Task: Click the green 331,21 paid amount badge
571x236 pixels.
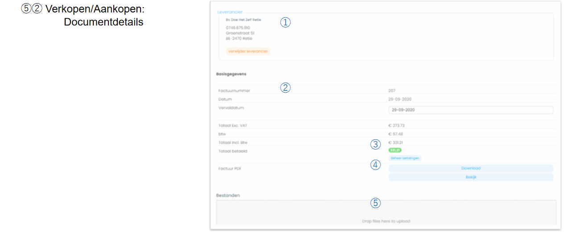Action: (x=395, y=151)
